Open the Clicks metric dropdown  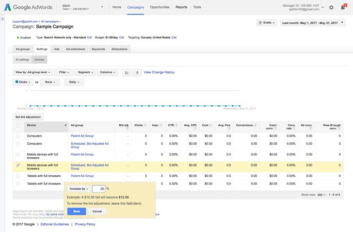pos(23,82)
